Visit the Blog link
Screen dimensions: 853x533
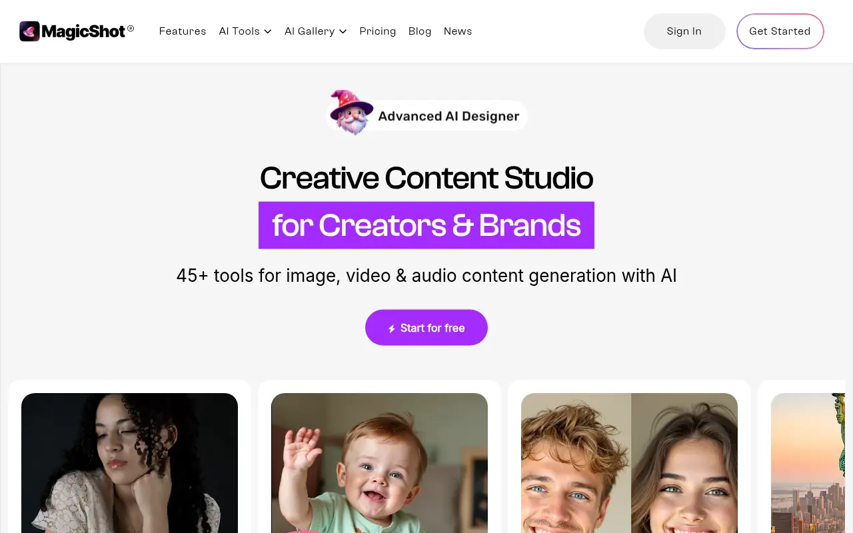[420, 31]
